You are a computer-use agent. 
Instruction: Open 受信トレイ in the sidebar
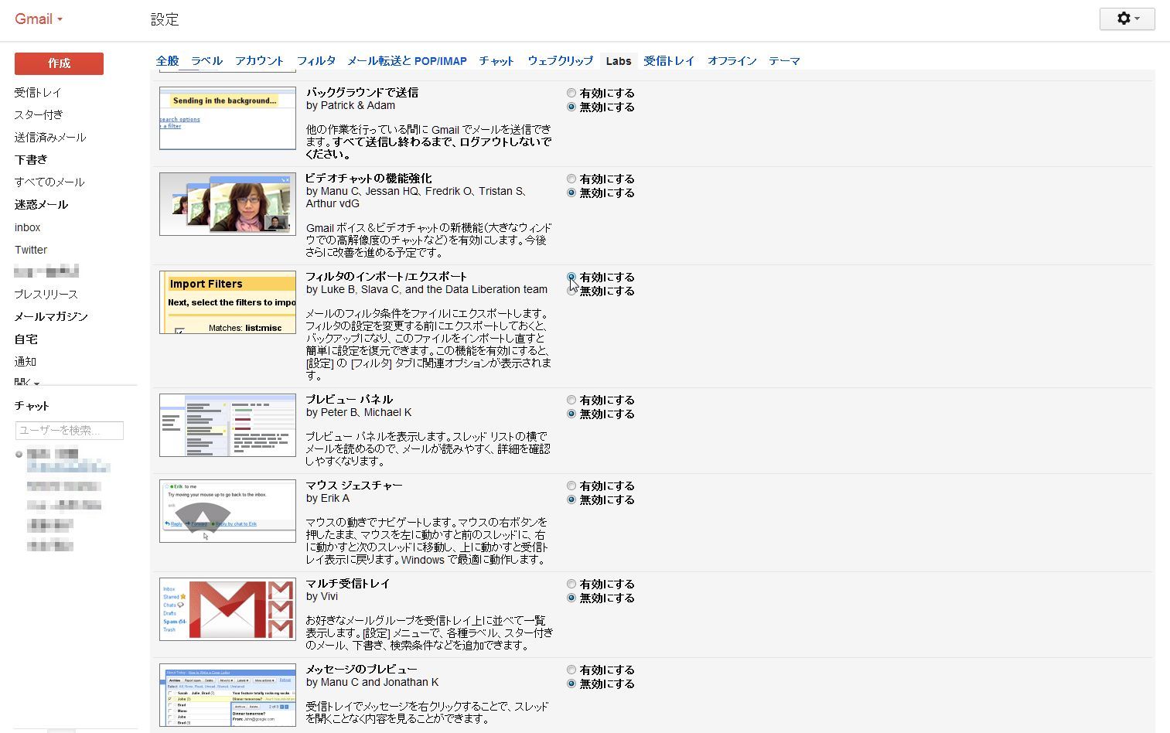pyautogui.click(x=38, y=93)
